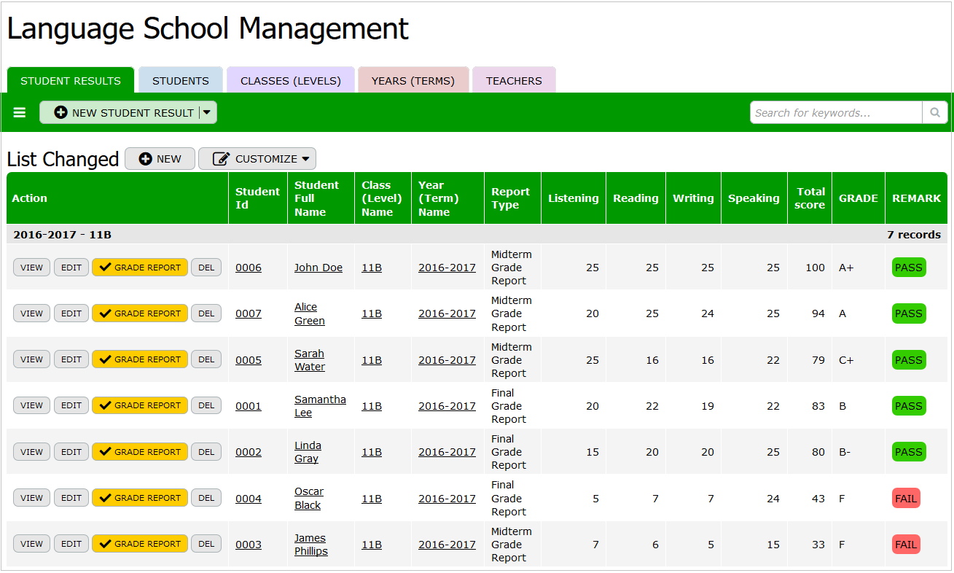Click Edit for Alice Green
Image resolution: width=954 pixels, height=573 pixels.
[71, 313]
